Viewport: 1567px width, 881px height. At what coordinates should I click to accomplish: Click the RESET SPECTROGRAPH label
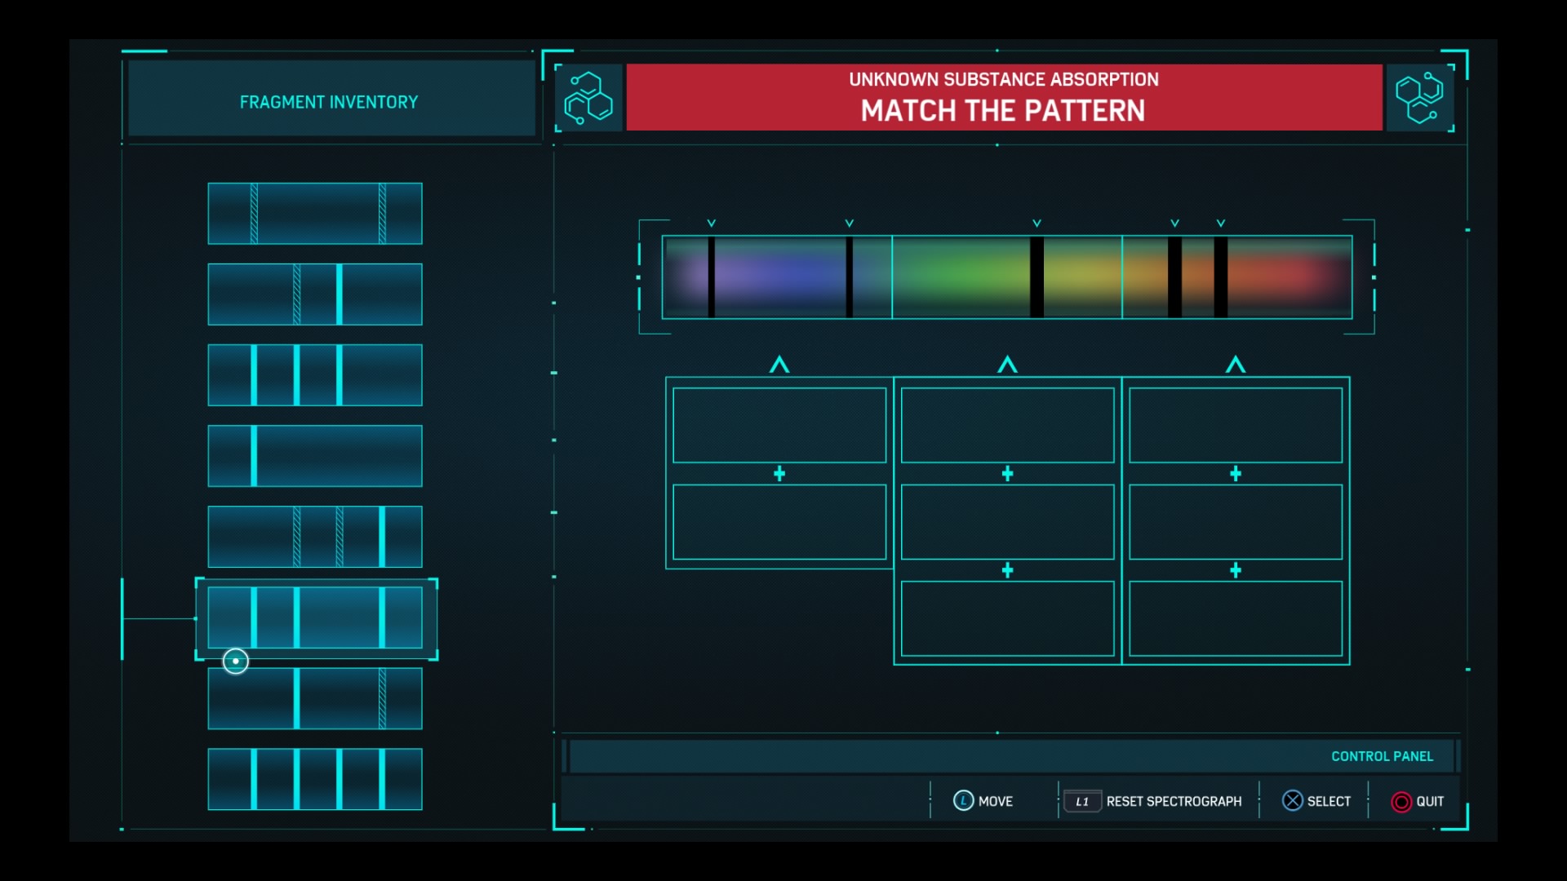click(x=1174, y=801)
